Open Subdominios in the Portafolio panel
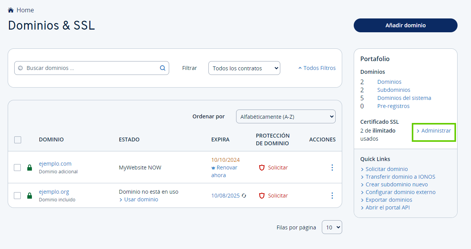 [393, 90]
